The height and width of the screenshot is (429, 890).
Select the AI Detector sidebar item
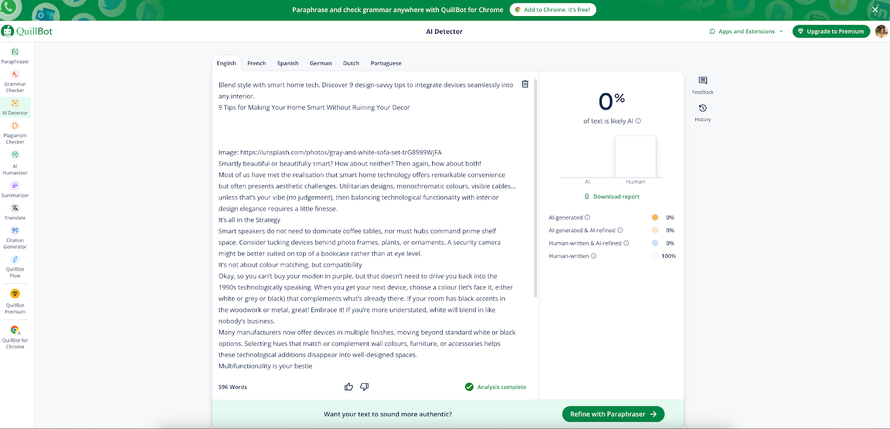(15, 107)
